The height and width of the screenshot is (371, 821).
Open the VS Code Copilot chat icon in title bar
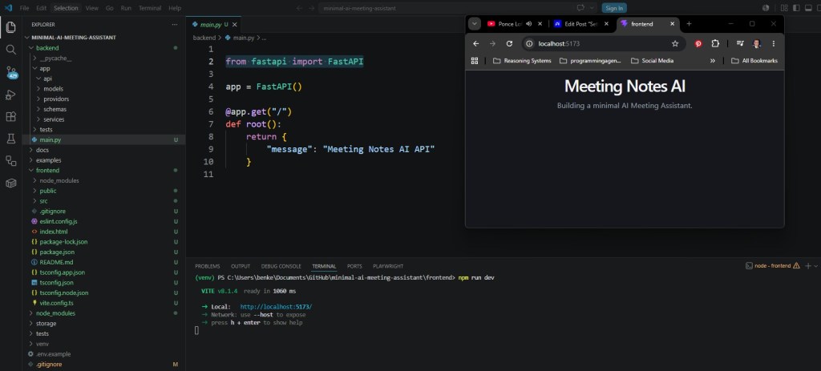coord(580,8)
